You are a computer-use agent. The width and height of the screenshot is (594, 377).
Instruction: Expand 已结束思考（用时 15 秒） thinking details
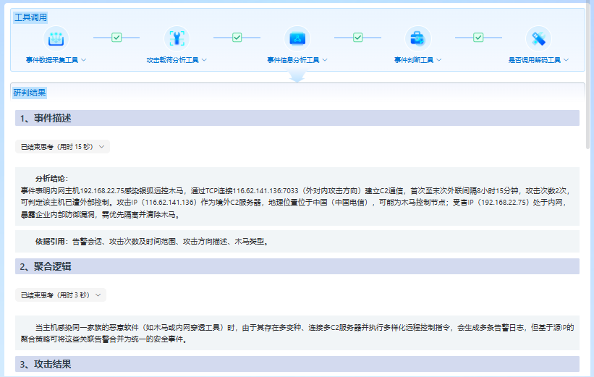[x=62, y=147]
